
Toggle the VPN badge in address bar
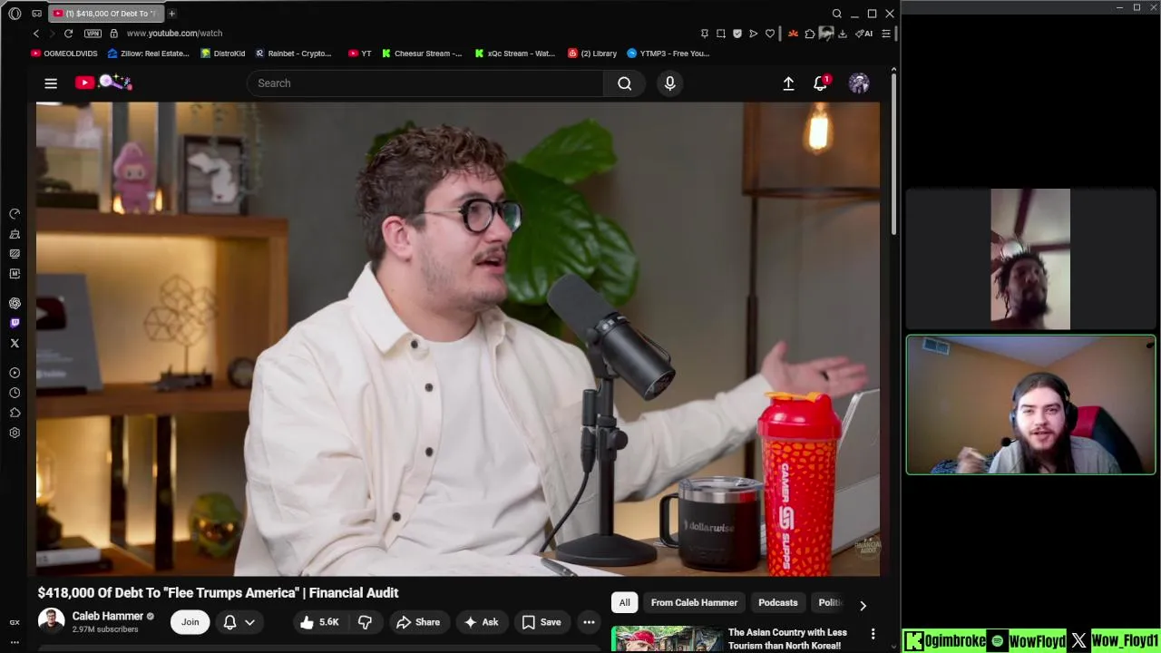click(x=93, y=34)
